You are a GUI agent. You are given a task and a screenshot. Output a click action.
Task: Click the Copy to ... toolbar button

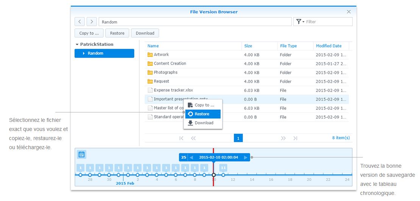pyautogui.click(x=89, y=33)
